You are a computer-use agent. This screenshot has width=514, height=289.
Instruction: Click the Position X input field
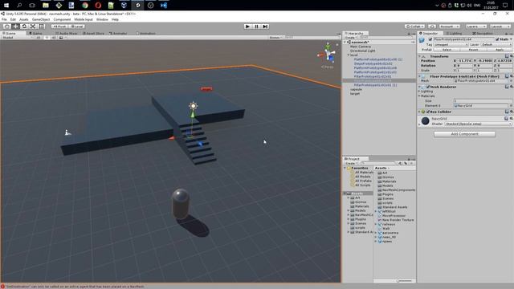[465, 61]
